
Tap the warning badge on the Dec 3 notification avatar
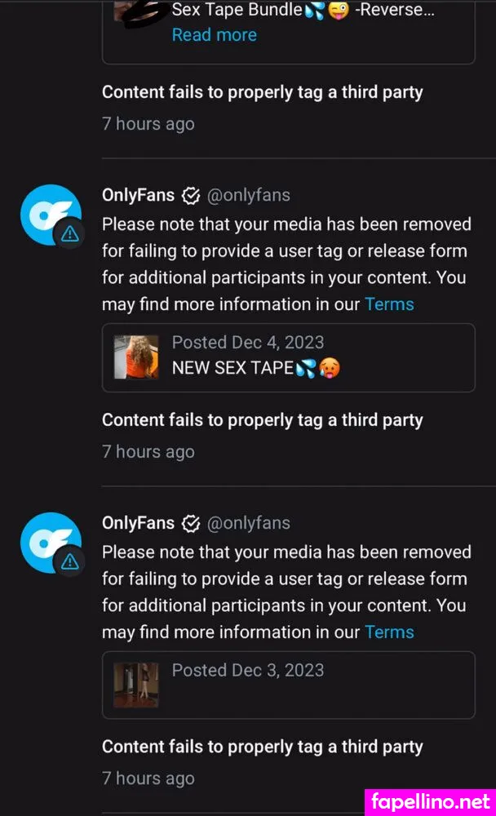pos(70,561)
